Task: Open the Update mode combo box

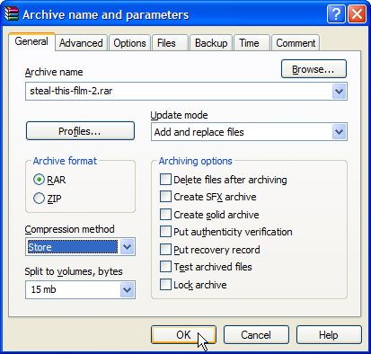Action: [x=249, y=132]
